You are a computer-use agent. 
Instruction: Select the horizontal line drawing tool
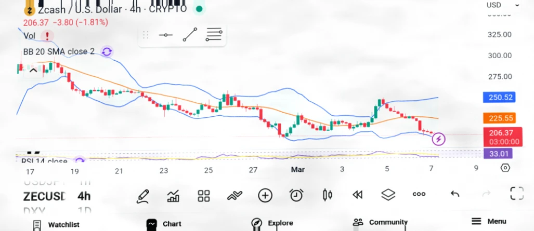(166, 35)
